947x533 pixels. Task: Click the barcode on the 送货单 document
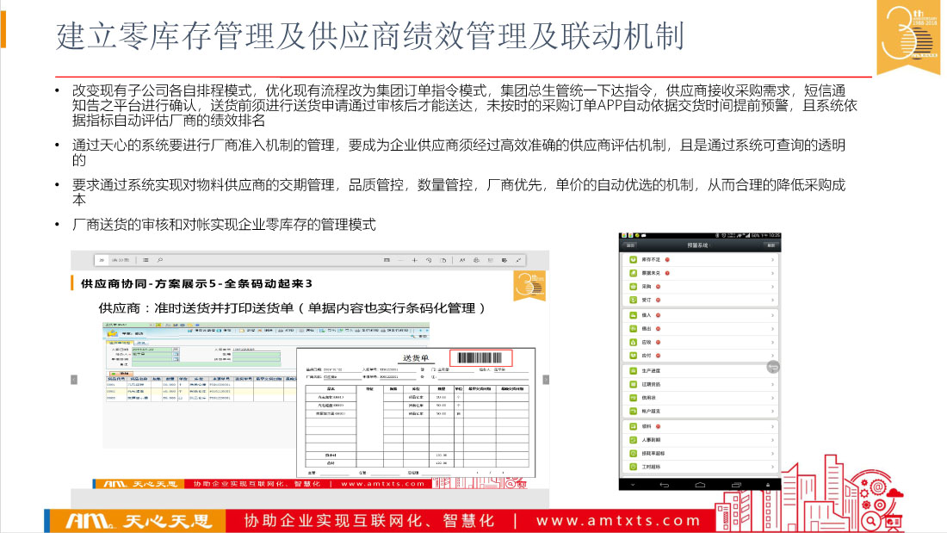pos(482,357)
